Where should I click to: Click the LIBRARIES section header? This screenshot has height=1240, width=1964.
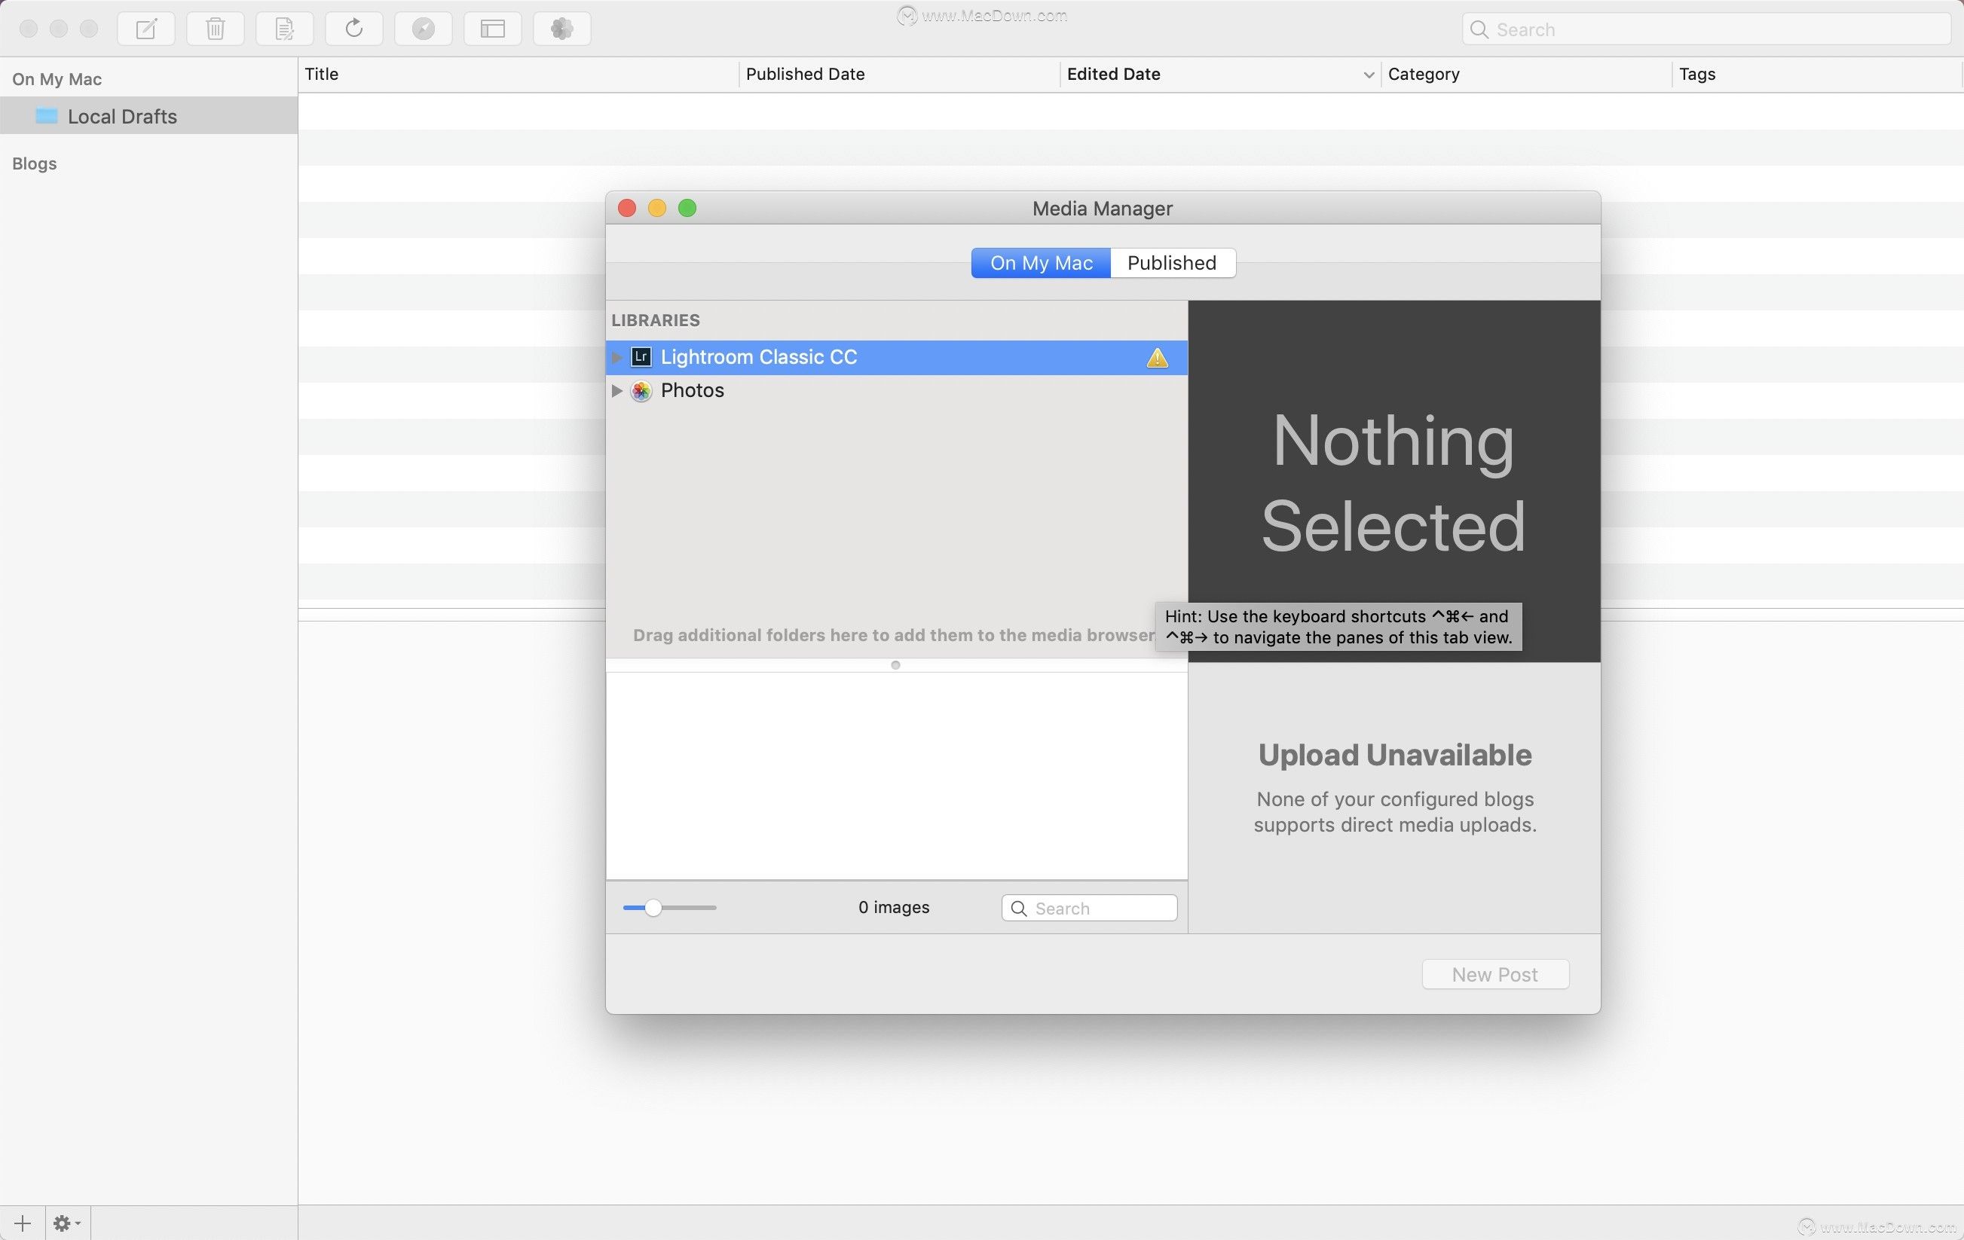(656, 320)
